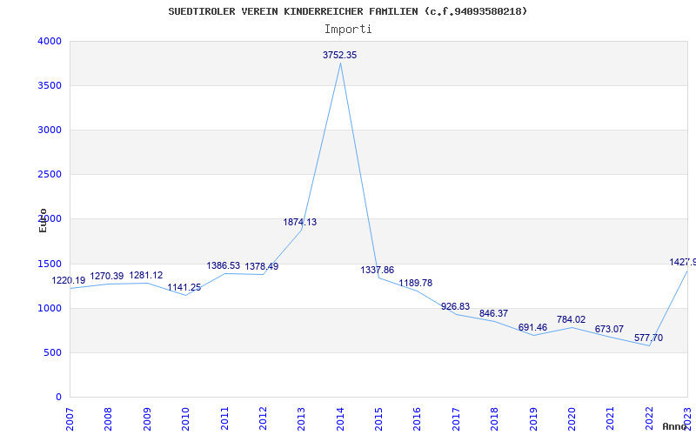
Task: Select the 1386.53 data label
Action: 224,265
